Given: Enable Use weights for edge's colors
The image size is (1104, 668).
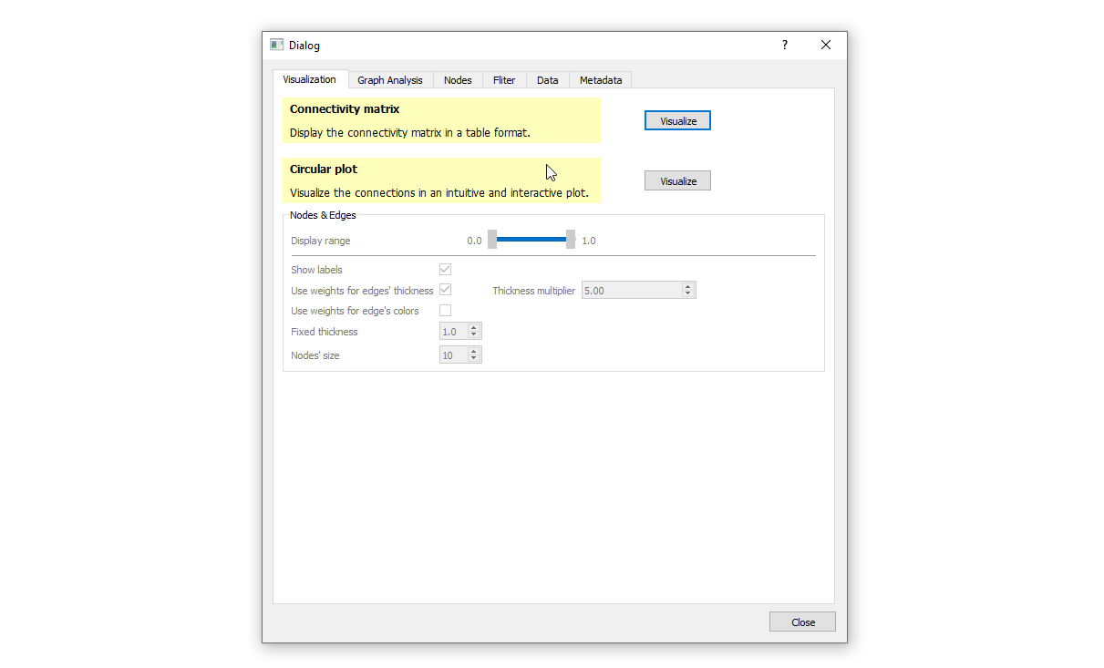Looking at the screenshot, I should pyautogui.click(x=445, y=311).
